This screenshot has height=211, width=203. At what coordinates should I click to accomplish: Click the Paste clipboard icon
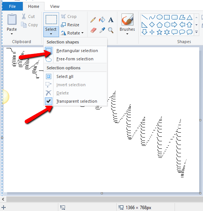point(12,19)
